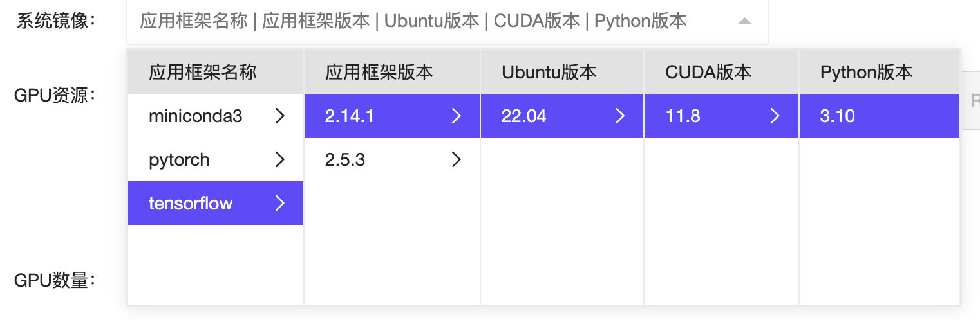Choose framework version 2.5.3
This screenshot has height=320, width=980.
tap(345, 160)
